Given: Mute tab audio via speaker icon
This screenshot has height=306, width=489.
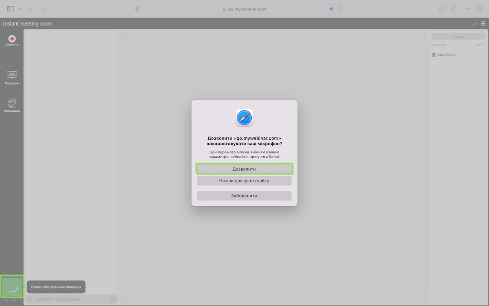Looking at the screenshot, I should pos(331,9).
